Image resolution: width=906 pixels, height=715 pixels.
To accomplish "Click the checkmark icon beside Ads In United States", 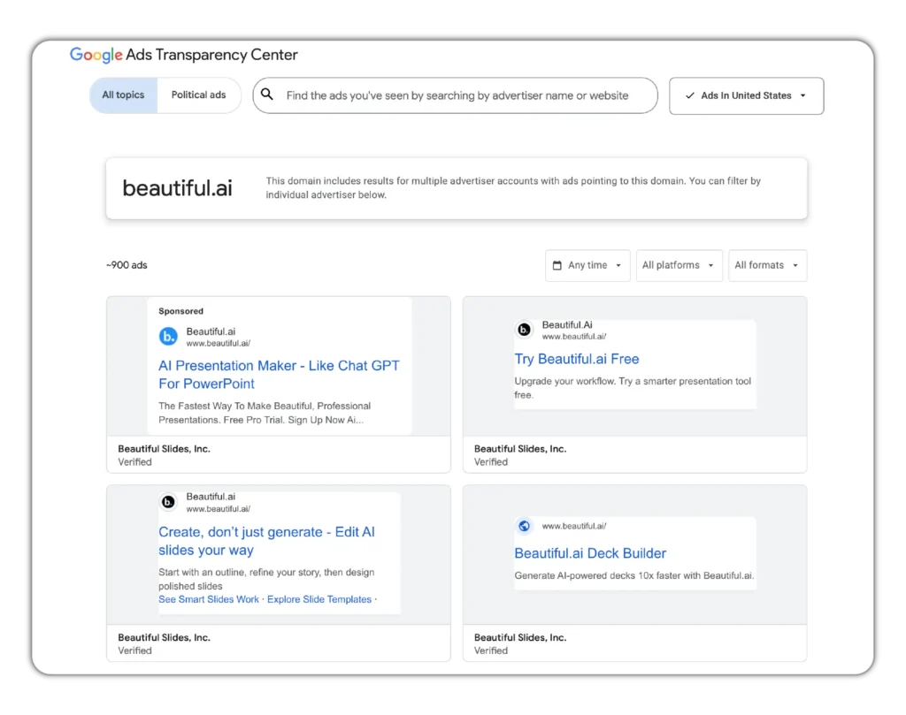I will (690, 95).
